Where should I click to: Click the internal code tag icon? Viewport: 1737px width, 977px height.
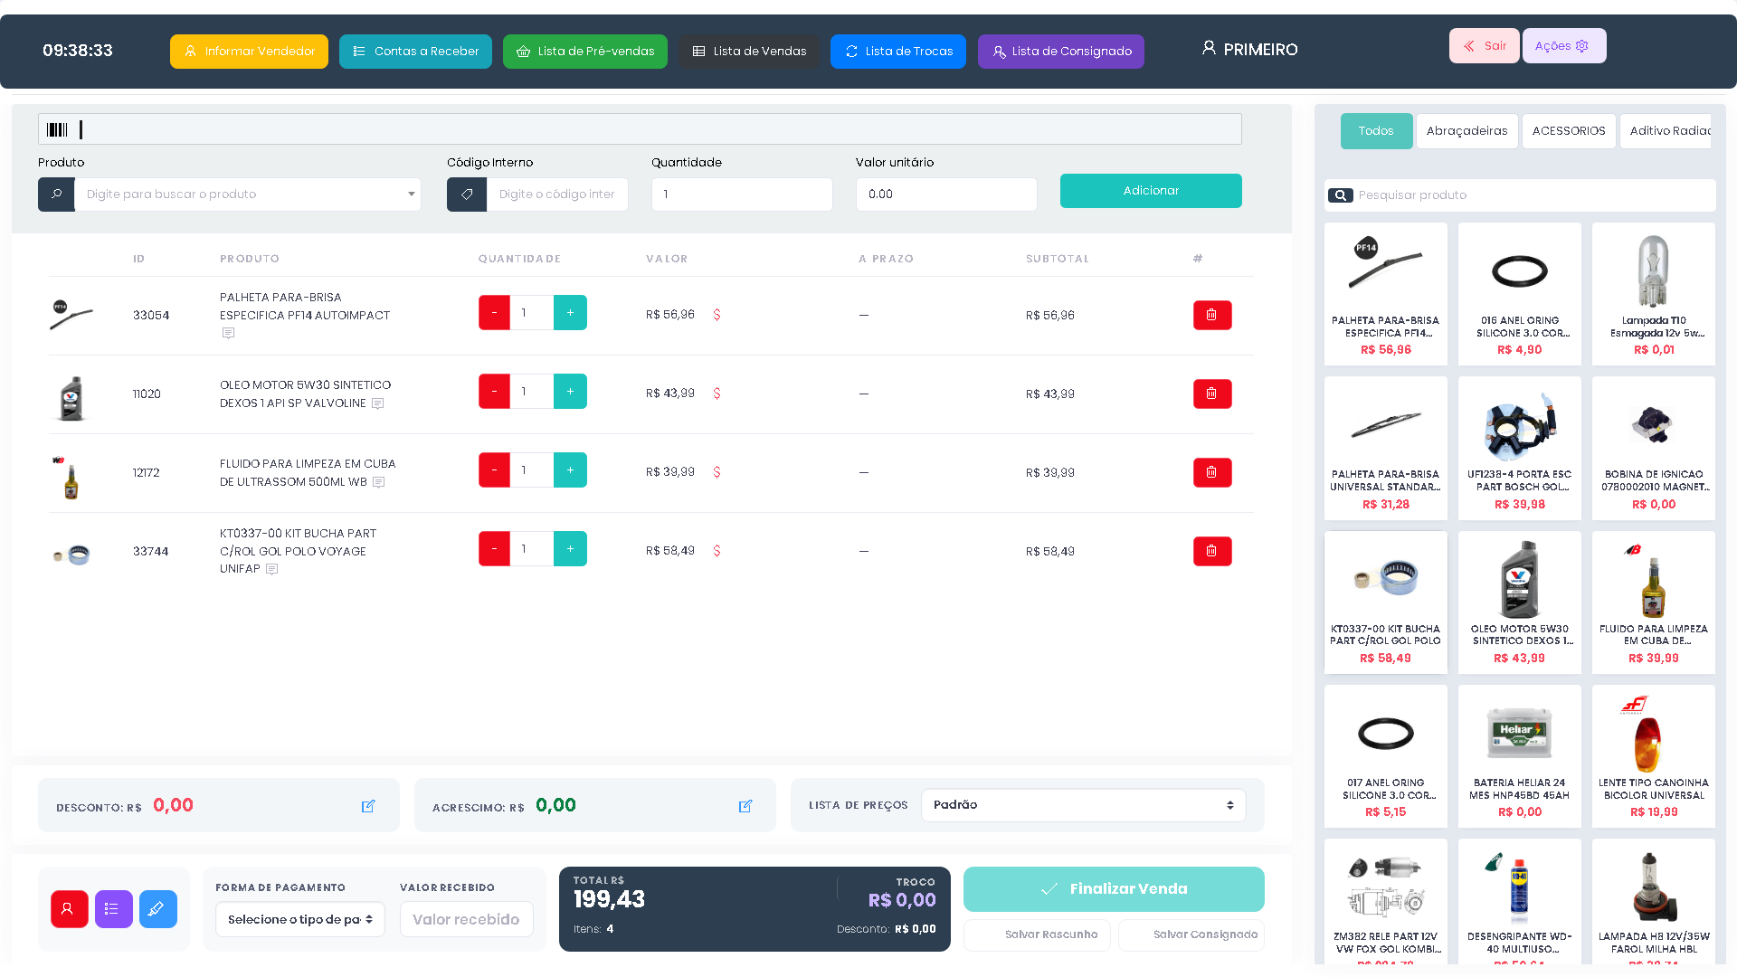pos(467,194)
